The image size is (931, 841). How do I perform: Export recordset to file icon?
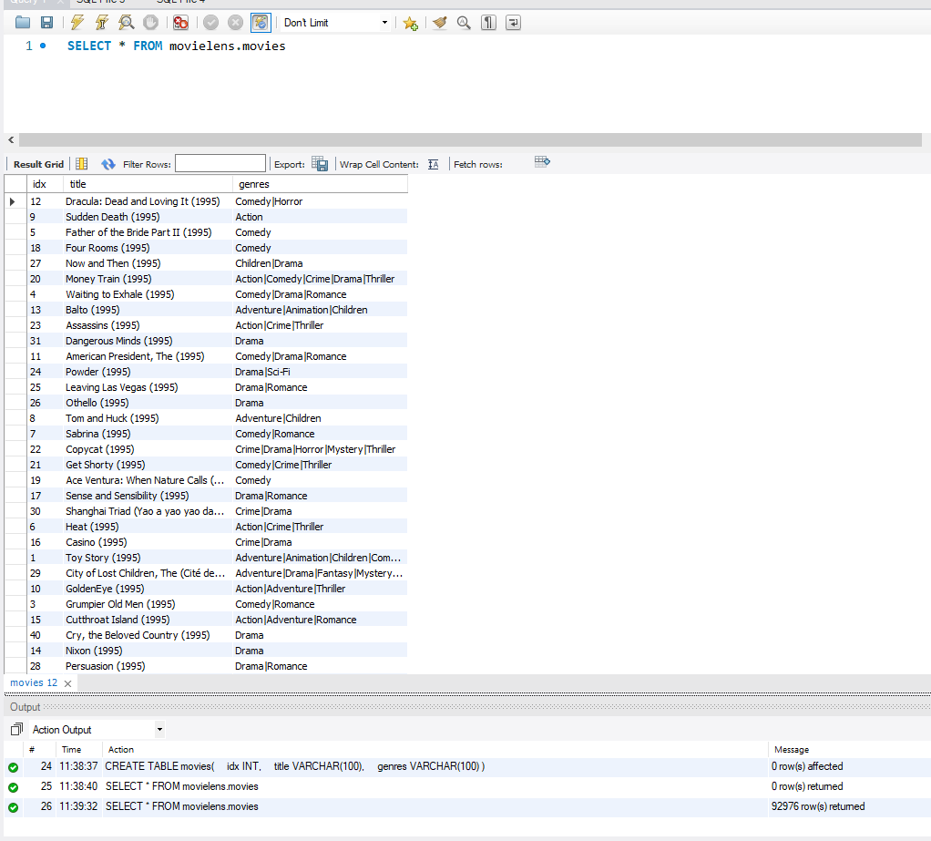[320, 164]
